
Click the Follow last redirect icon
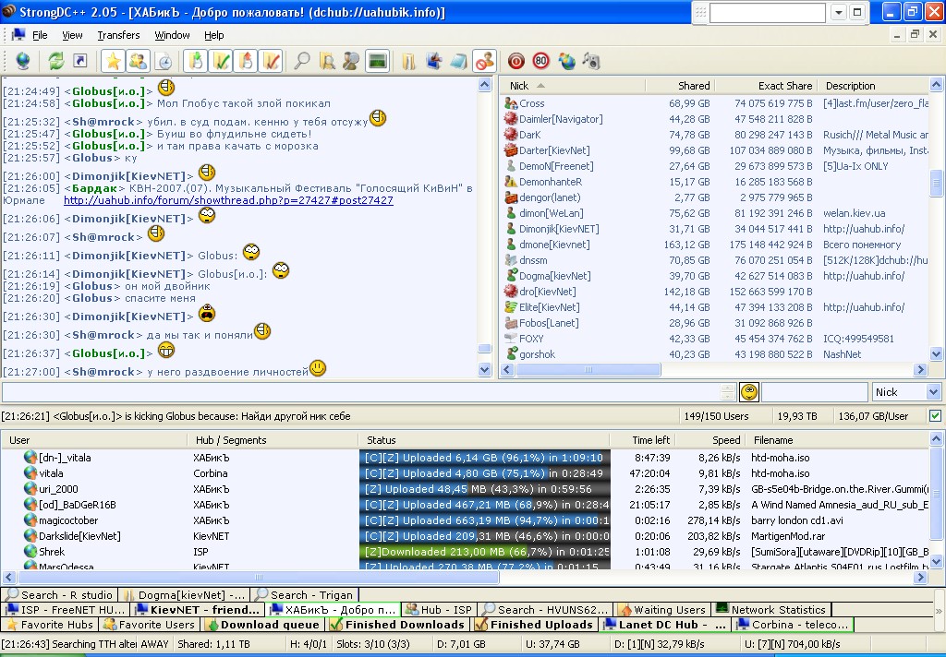(79, 61)
